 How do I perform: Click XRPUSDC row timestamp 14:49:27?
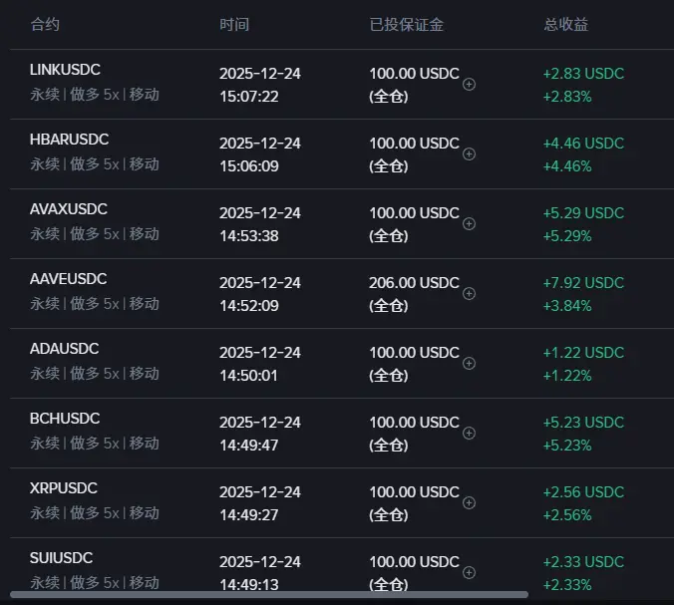(248, 515)
